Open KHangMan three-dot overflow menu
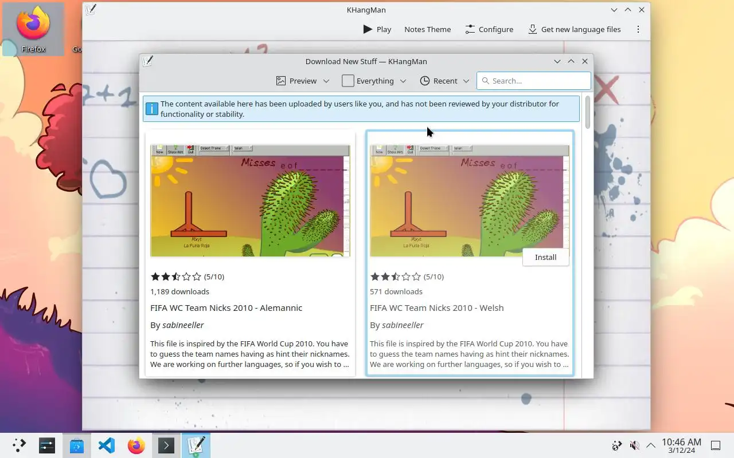 638,29
